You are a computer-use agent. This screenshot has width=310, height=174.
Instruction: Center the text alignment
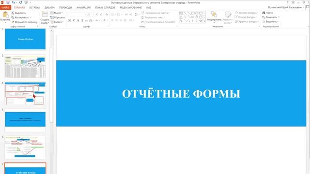(117, 20)
